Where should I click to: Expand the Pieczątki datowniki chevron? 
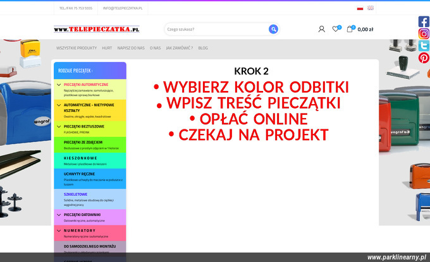pyautogui.click(x=59, y=215)
